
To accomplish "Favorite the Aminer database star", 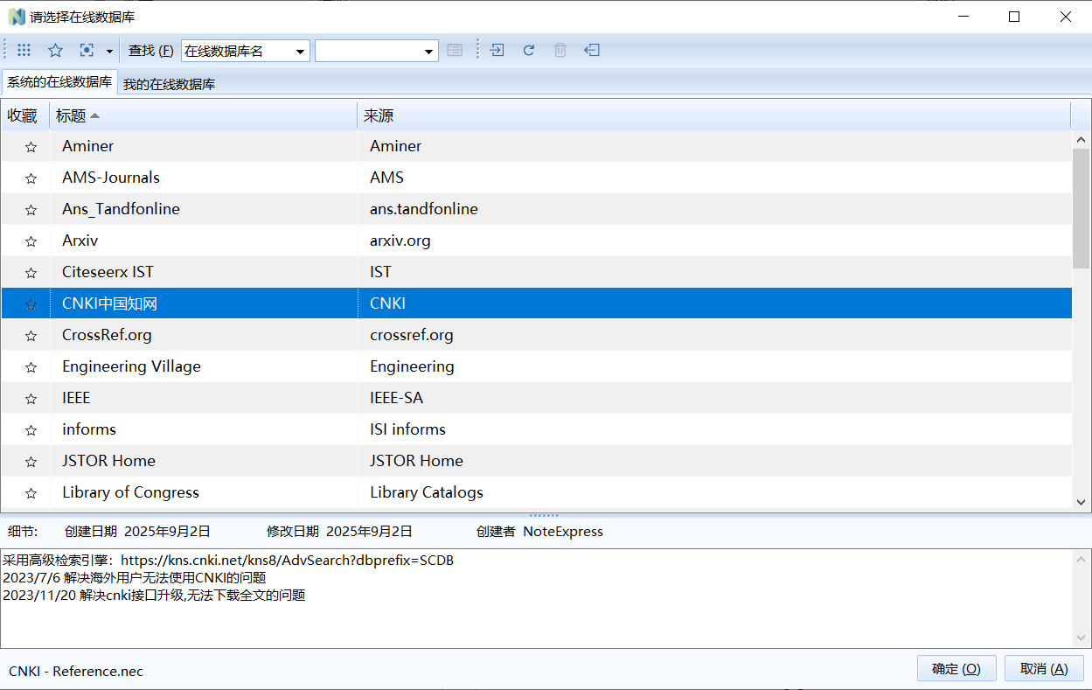I will point(31,147).
